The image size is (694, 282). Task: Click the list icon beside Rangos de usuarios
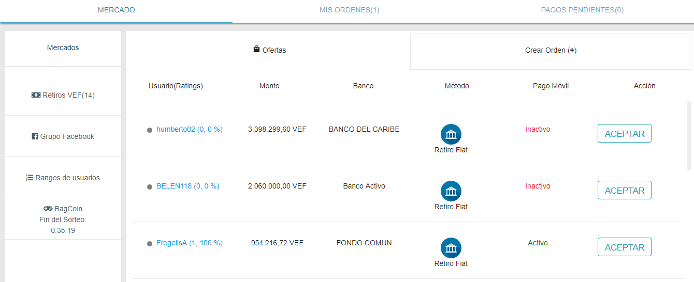(30, 178)
